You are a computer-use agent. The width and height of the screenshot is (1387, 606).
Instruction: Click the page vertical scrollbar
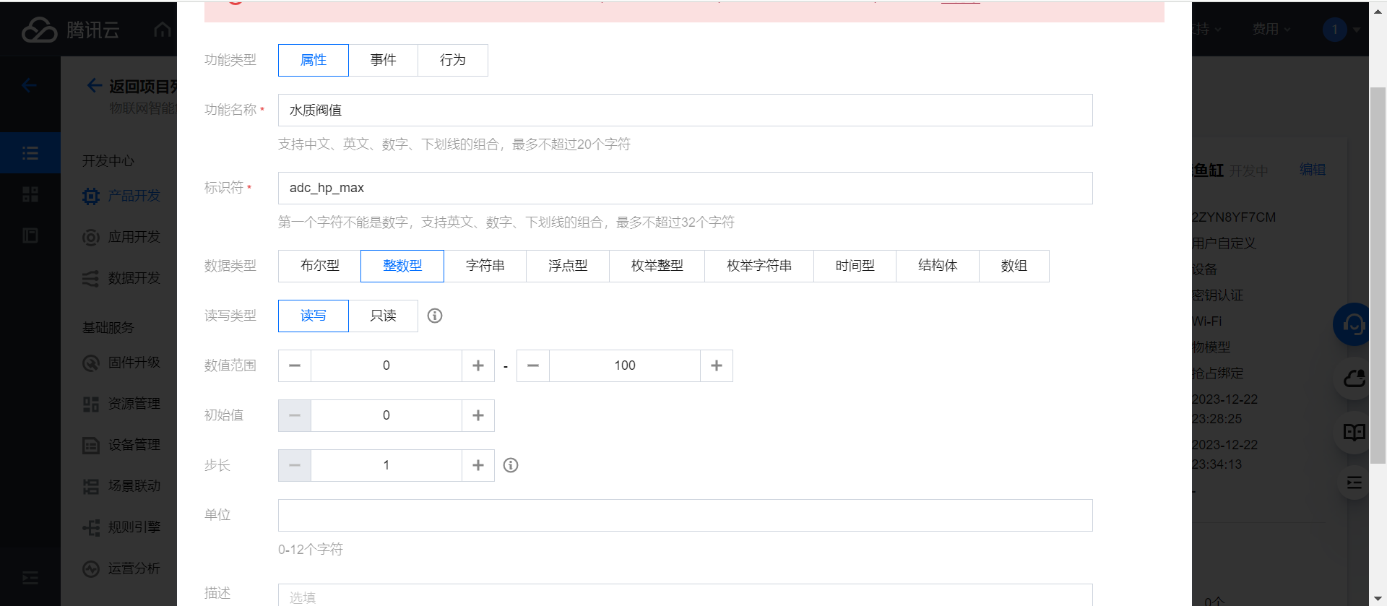(x=1378, y=274)
